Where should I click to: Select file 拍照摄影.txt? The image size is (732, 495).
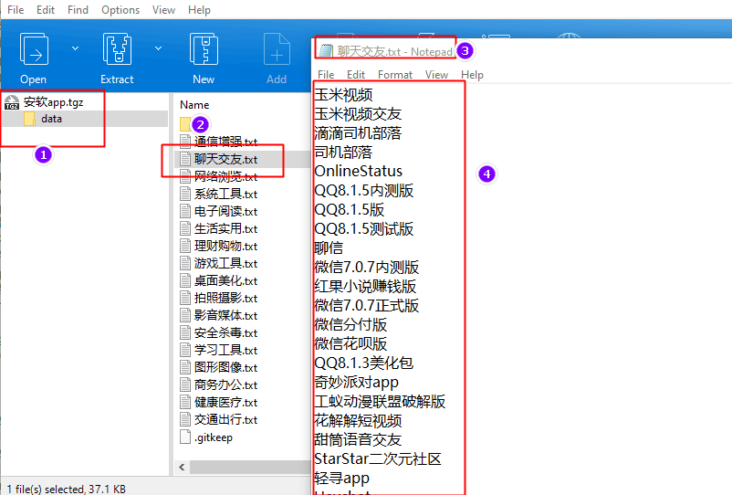[225, 298]
